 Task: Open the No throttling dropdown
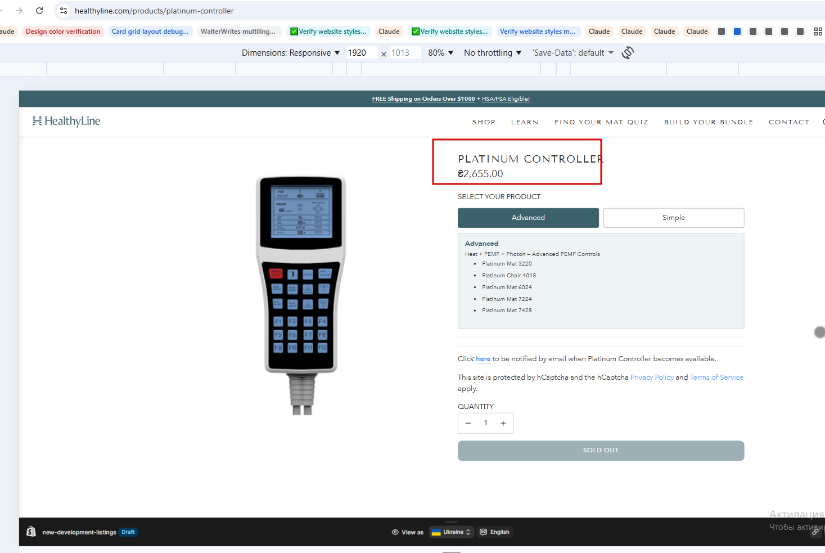tap(493, 53)
